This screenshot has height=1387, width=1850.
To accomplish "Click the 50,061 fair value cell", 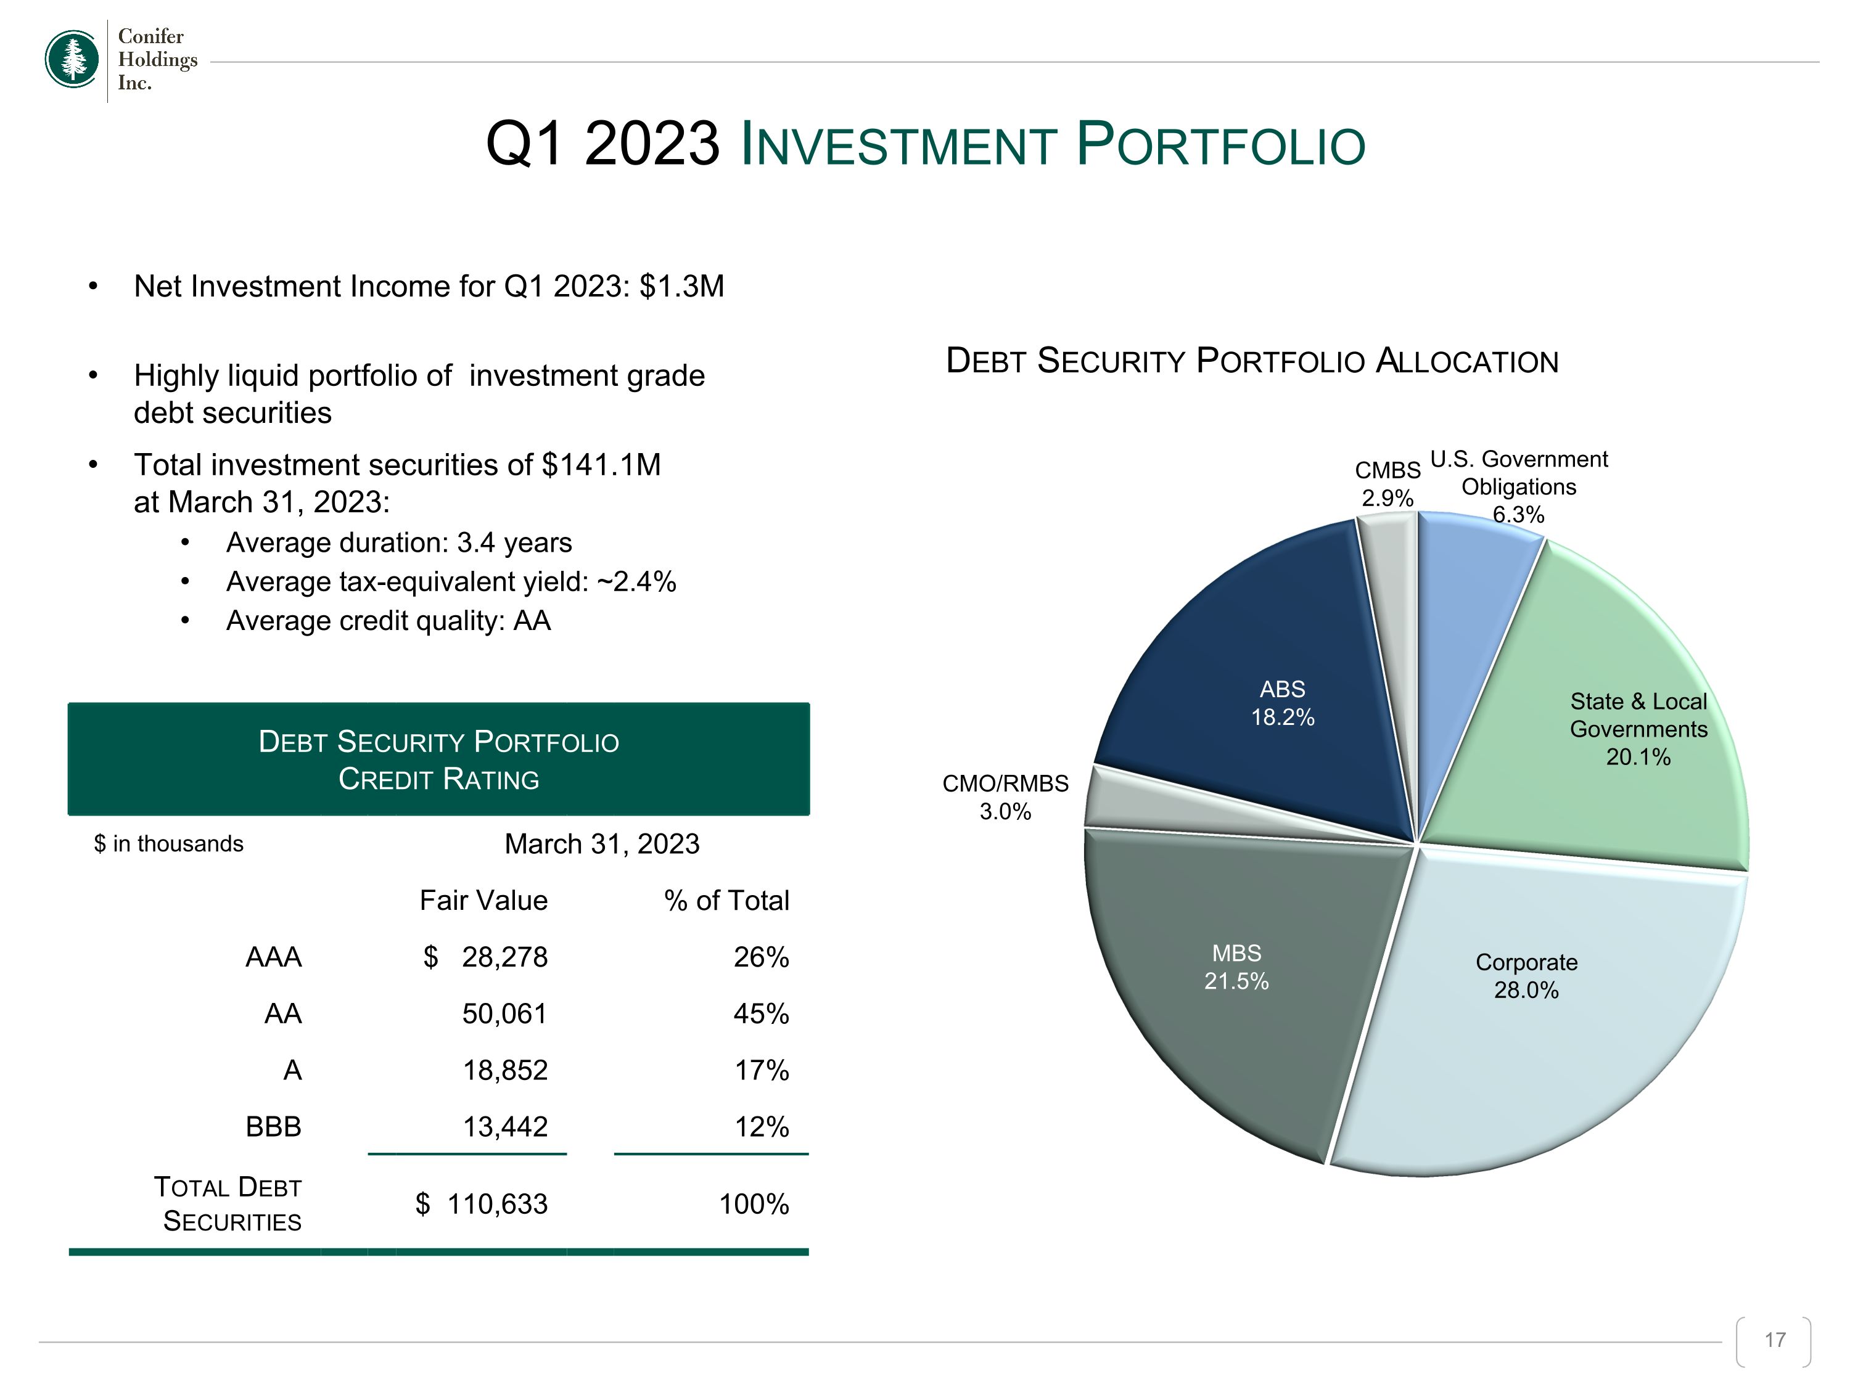I will (505, 1014).
